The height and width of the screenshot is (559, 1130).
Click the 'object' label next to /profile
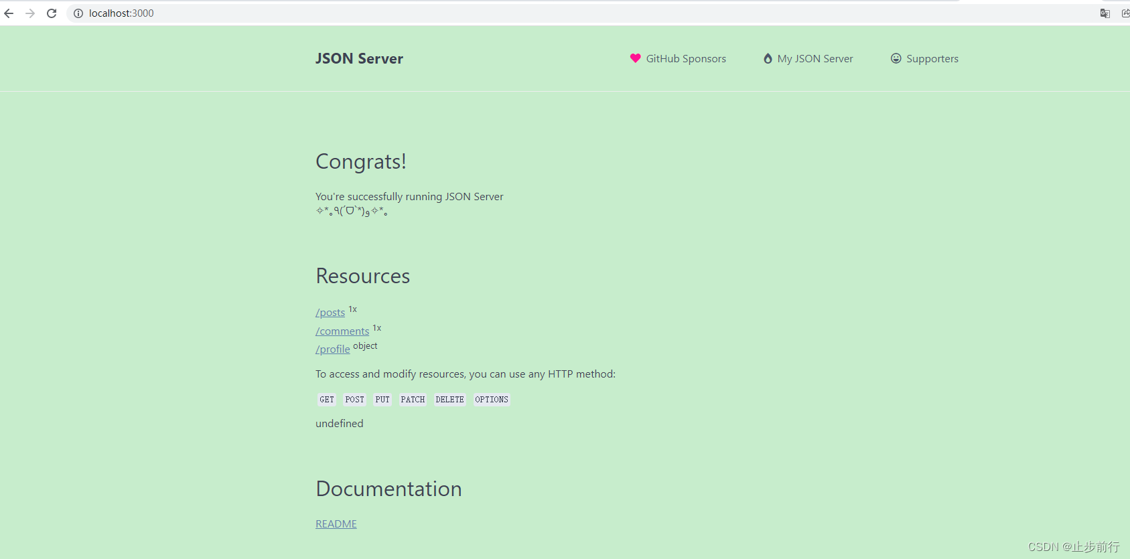click(365, 346)
